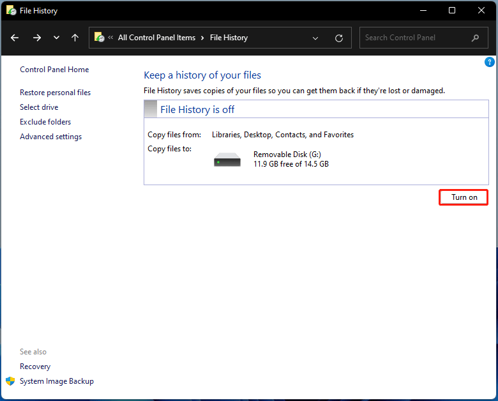Open Control Panel Home
Viewport: 498px width, 401px height.
point(54,70)
